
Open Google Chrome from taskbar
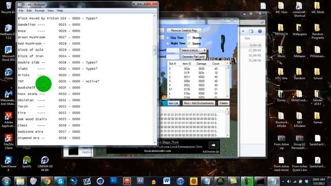click(x=47, y=181)
